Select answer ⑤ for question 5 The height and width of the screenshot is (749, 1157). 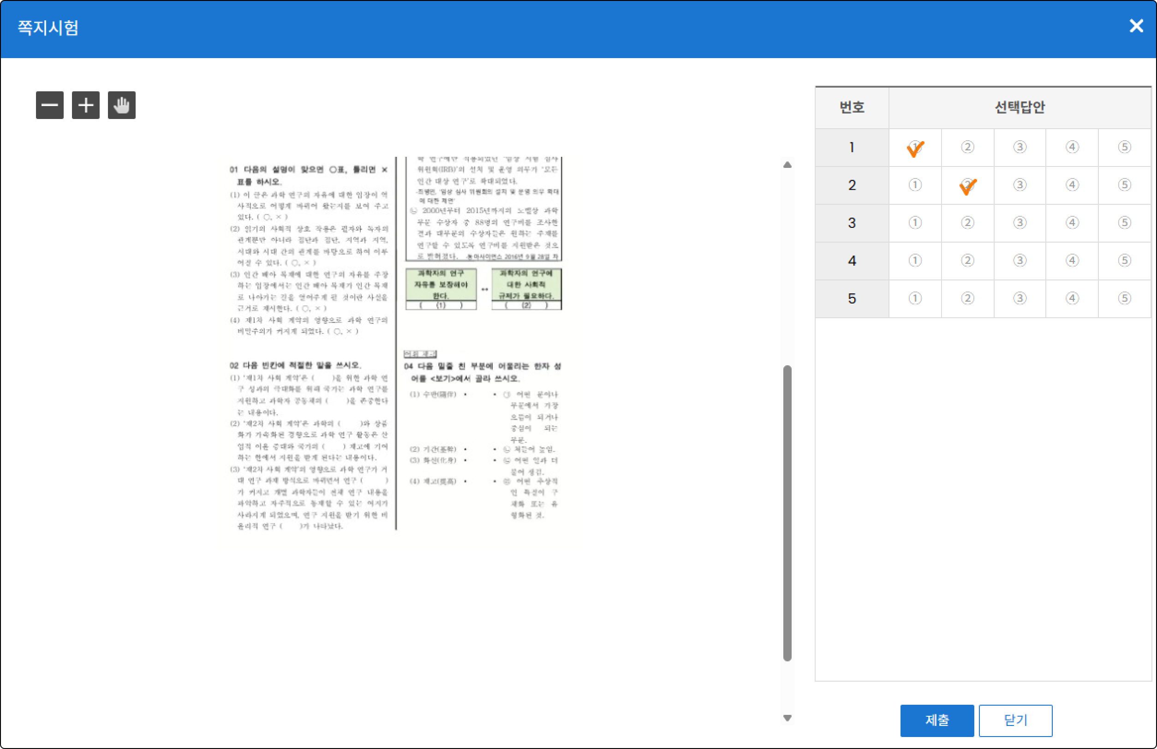(x=1124, y=298)
